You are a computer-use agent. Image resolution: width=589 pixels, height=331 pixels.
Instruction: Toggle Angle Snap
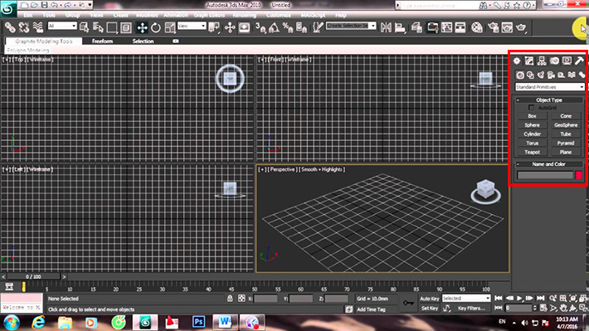click(x=275, y=27)
